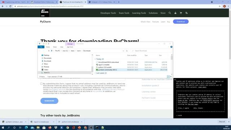Refresh the Downloads folder in File Explorer
This screenshot has width=231, height=130.
[127, 51]
